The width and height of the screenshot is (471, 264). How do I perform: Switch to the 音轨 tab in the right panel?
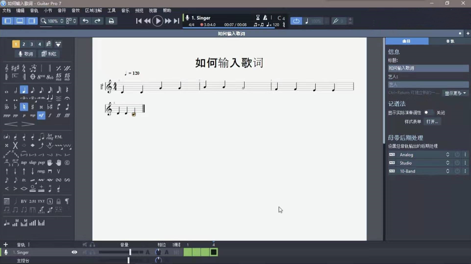tap(450, 41)
